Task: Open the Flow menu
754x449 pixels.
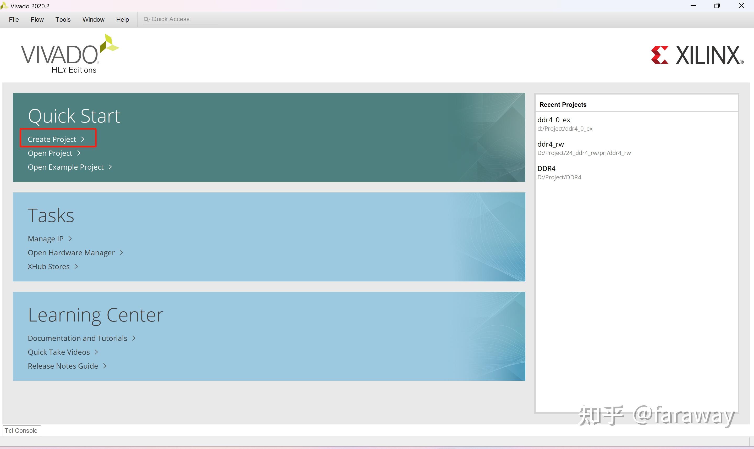Action: [37, 20]
